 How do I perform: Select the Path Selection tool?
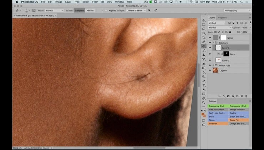point(204,90)
